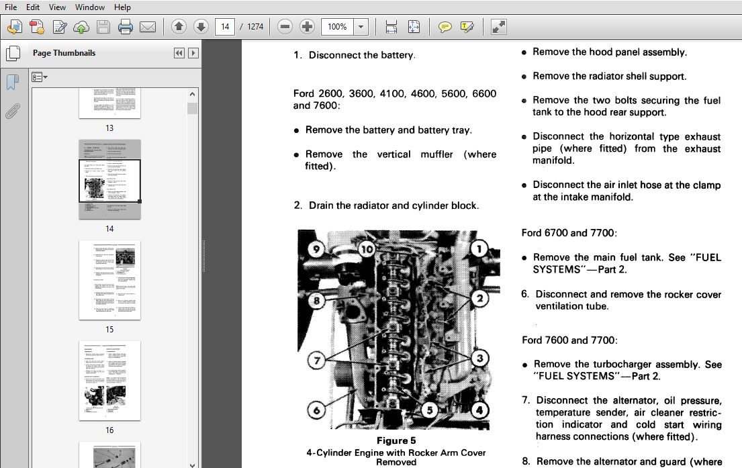This screenshot has height=468, width=742.
Task: Go to next page with down arrow
Action: 201,26
